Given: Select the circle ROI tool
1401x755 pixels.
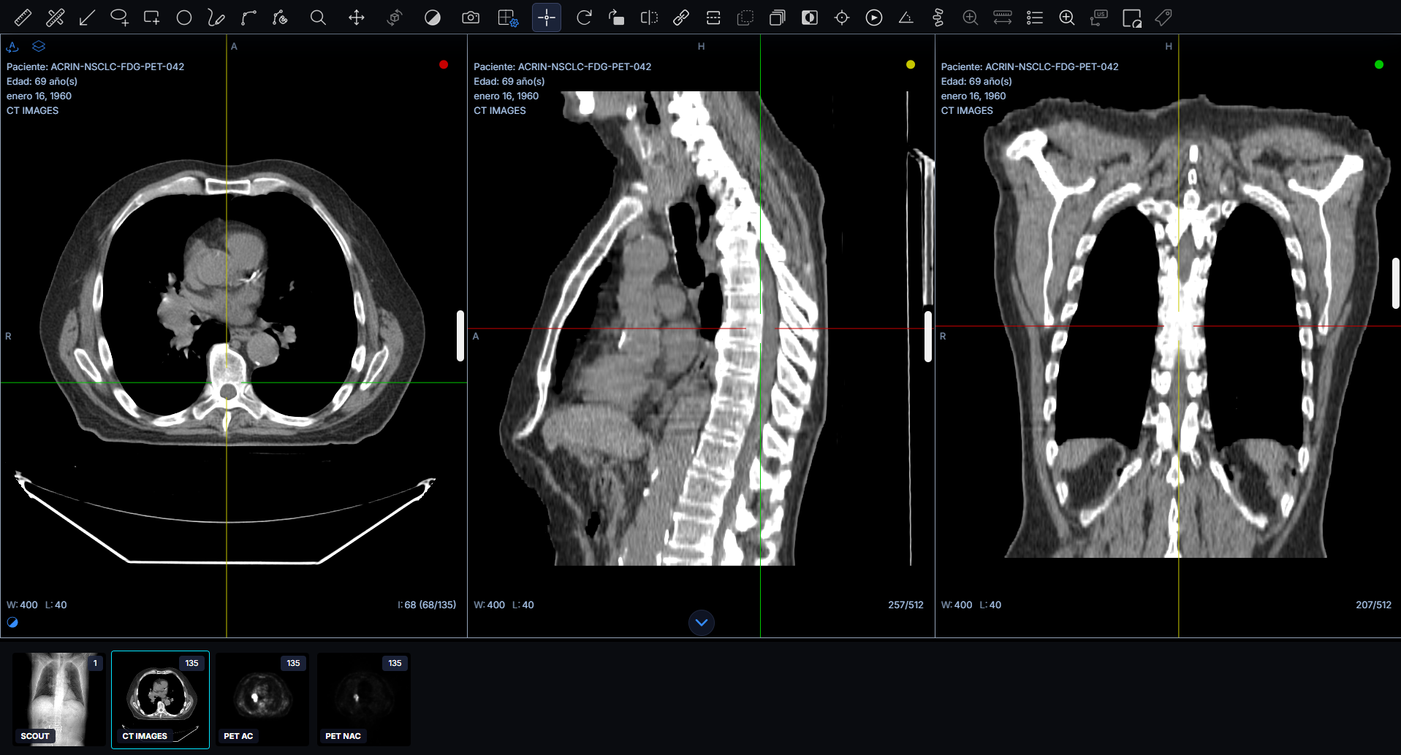Looking at the screenshot, I should coord(184,18).
